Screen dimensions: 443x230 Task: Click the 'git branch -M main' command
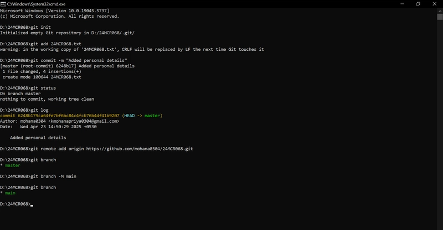tap(53, 176)
